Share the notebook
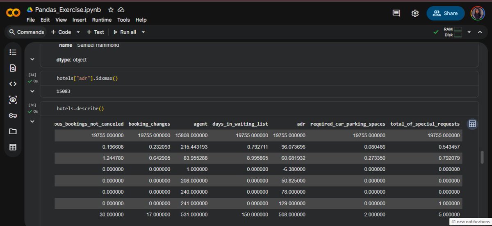 click(x=446, y=13)
